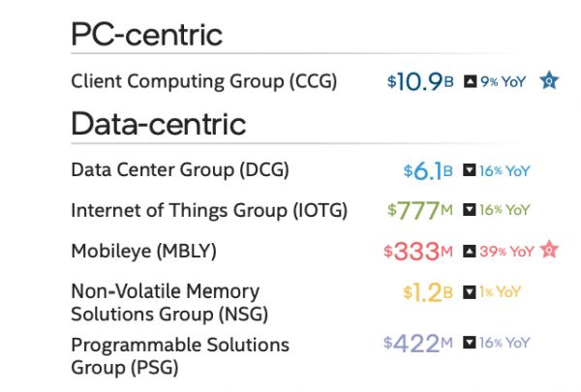Click the blue star badge on CCG row
Viewport: 581px width, 392px height.
point(548,81)
